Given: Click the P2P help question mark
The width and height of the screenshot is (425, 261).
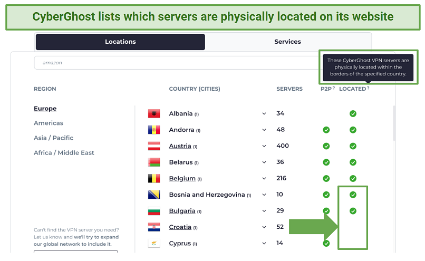Looking at the screenshot, I should 334,88.
